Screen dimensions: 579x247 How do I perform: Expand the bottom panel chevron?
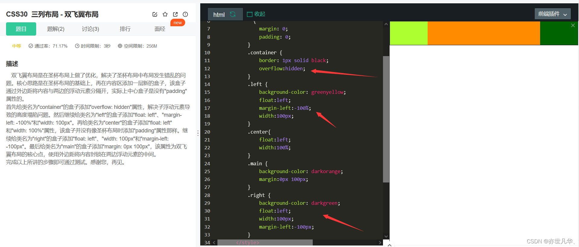click(x=390, y=245)
